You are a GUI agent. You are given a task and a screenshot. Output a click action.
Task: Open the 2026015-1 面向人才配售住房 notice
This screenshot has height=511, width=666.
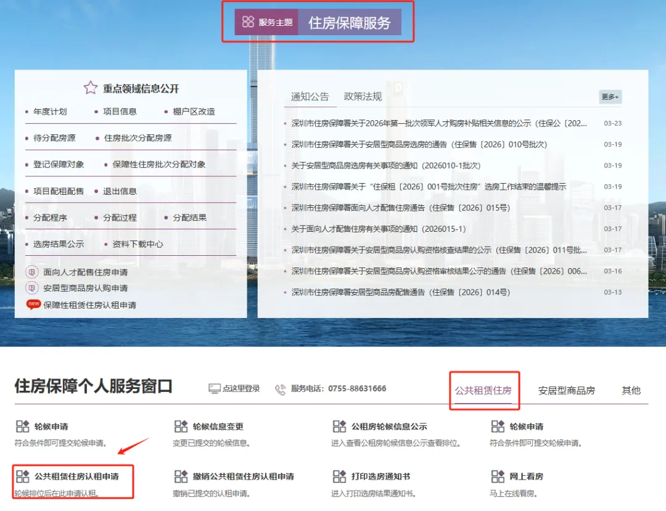point(379,229)
